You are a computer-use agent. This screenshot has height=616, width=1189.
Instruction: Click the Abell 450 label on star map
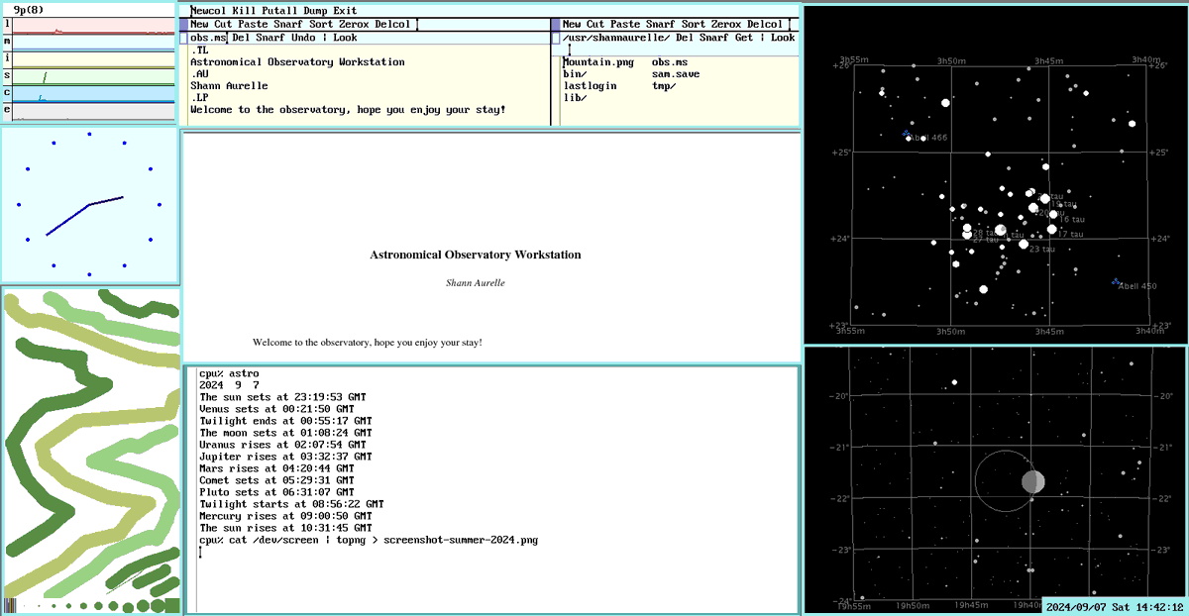click(x=1137, y=286)
